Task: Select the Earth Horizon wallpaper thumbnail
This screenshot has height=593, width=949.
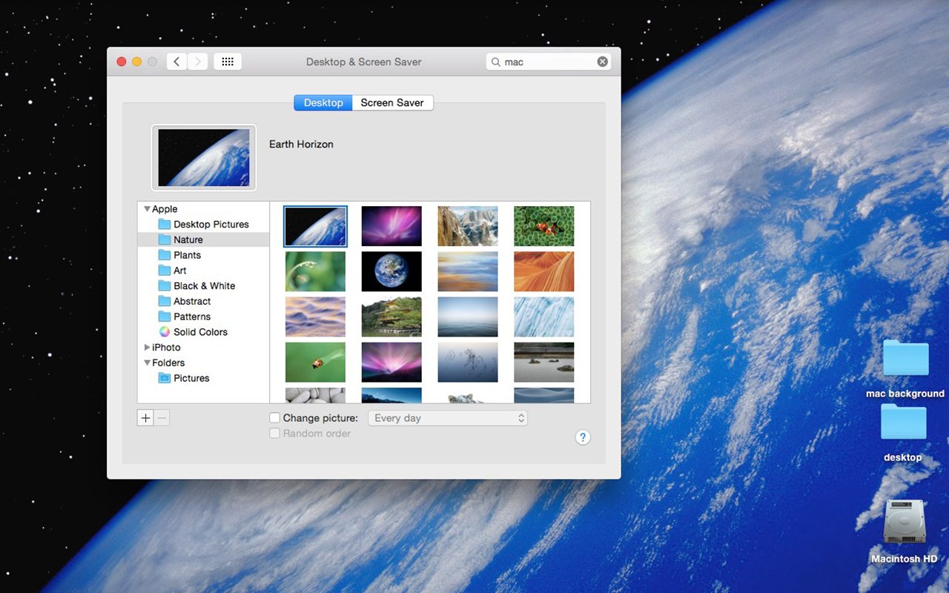Action: click(315, 226)
